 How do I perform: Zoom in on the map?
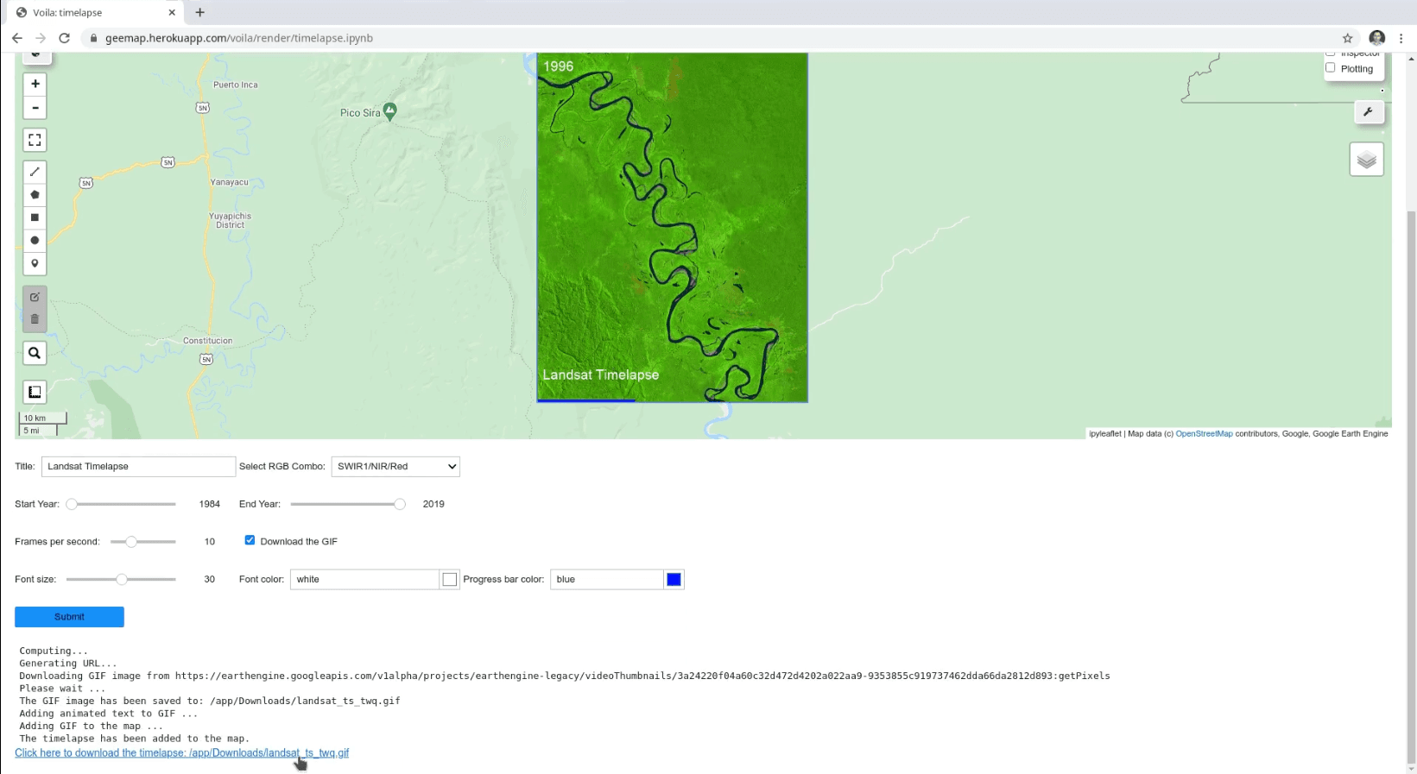(x=35, y=84)
